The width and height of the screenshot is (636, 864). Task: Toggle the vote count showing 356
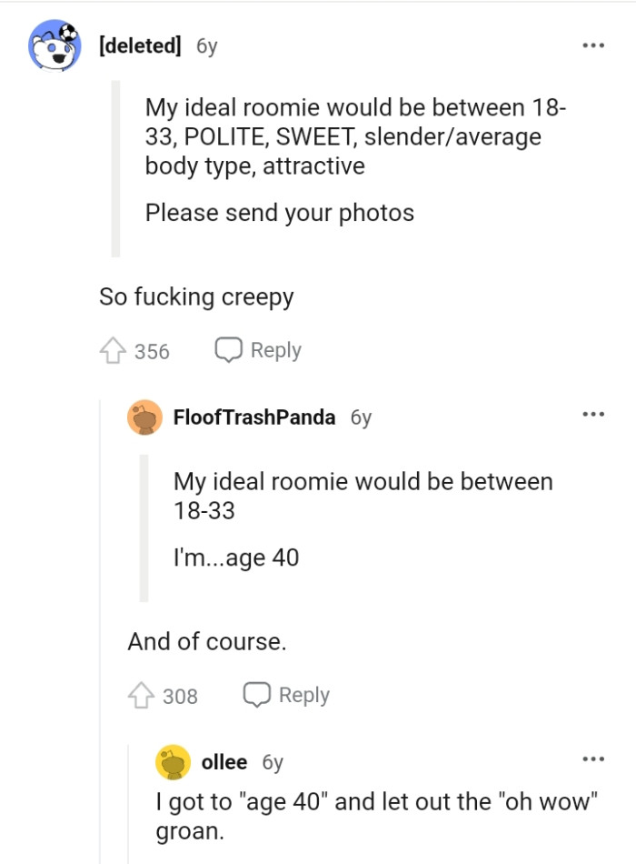[151, 349]
